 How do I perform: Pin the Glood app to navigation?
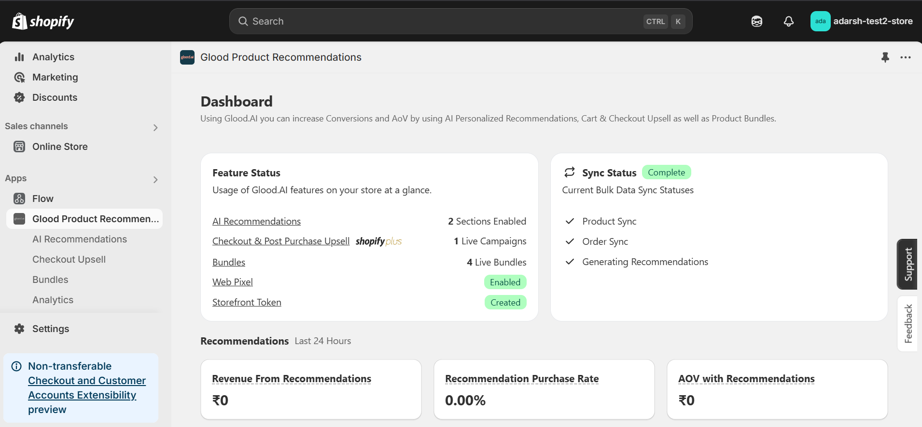click(x=885, y=57)
